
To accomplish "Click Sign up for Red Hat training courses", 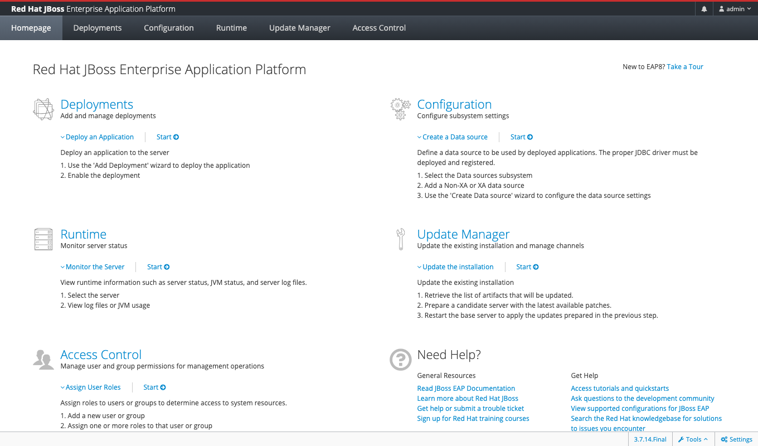I will coord(473,419).
